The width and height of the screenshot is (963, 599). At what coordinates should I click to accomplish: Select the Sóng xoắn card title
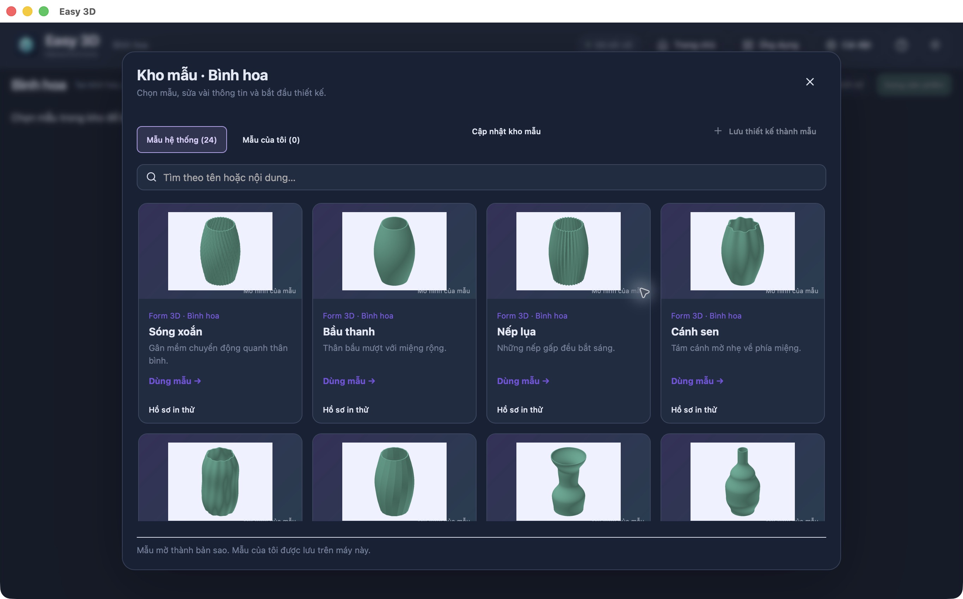click(176, 332)
